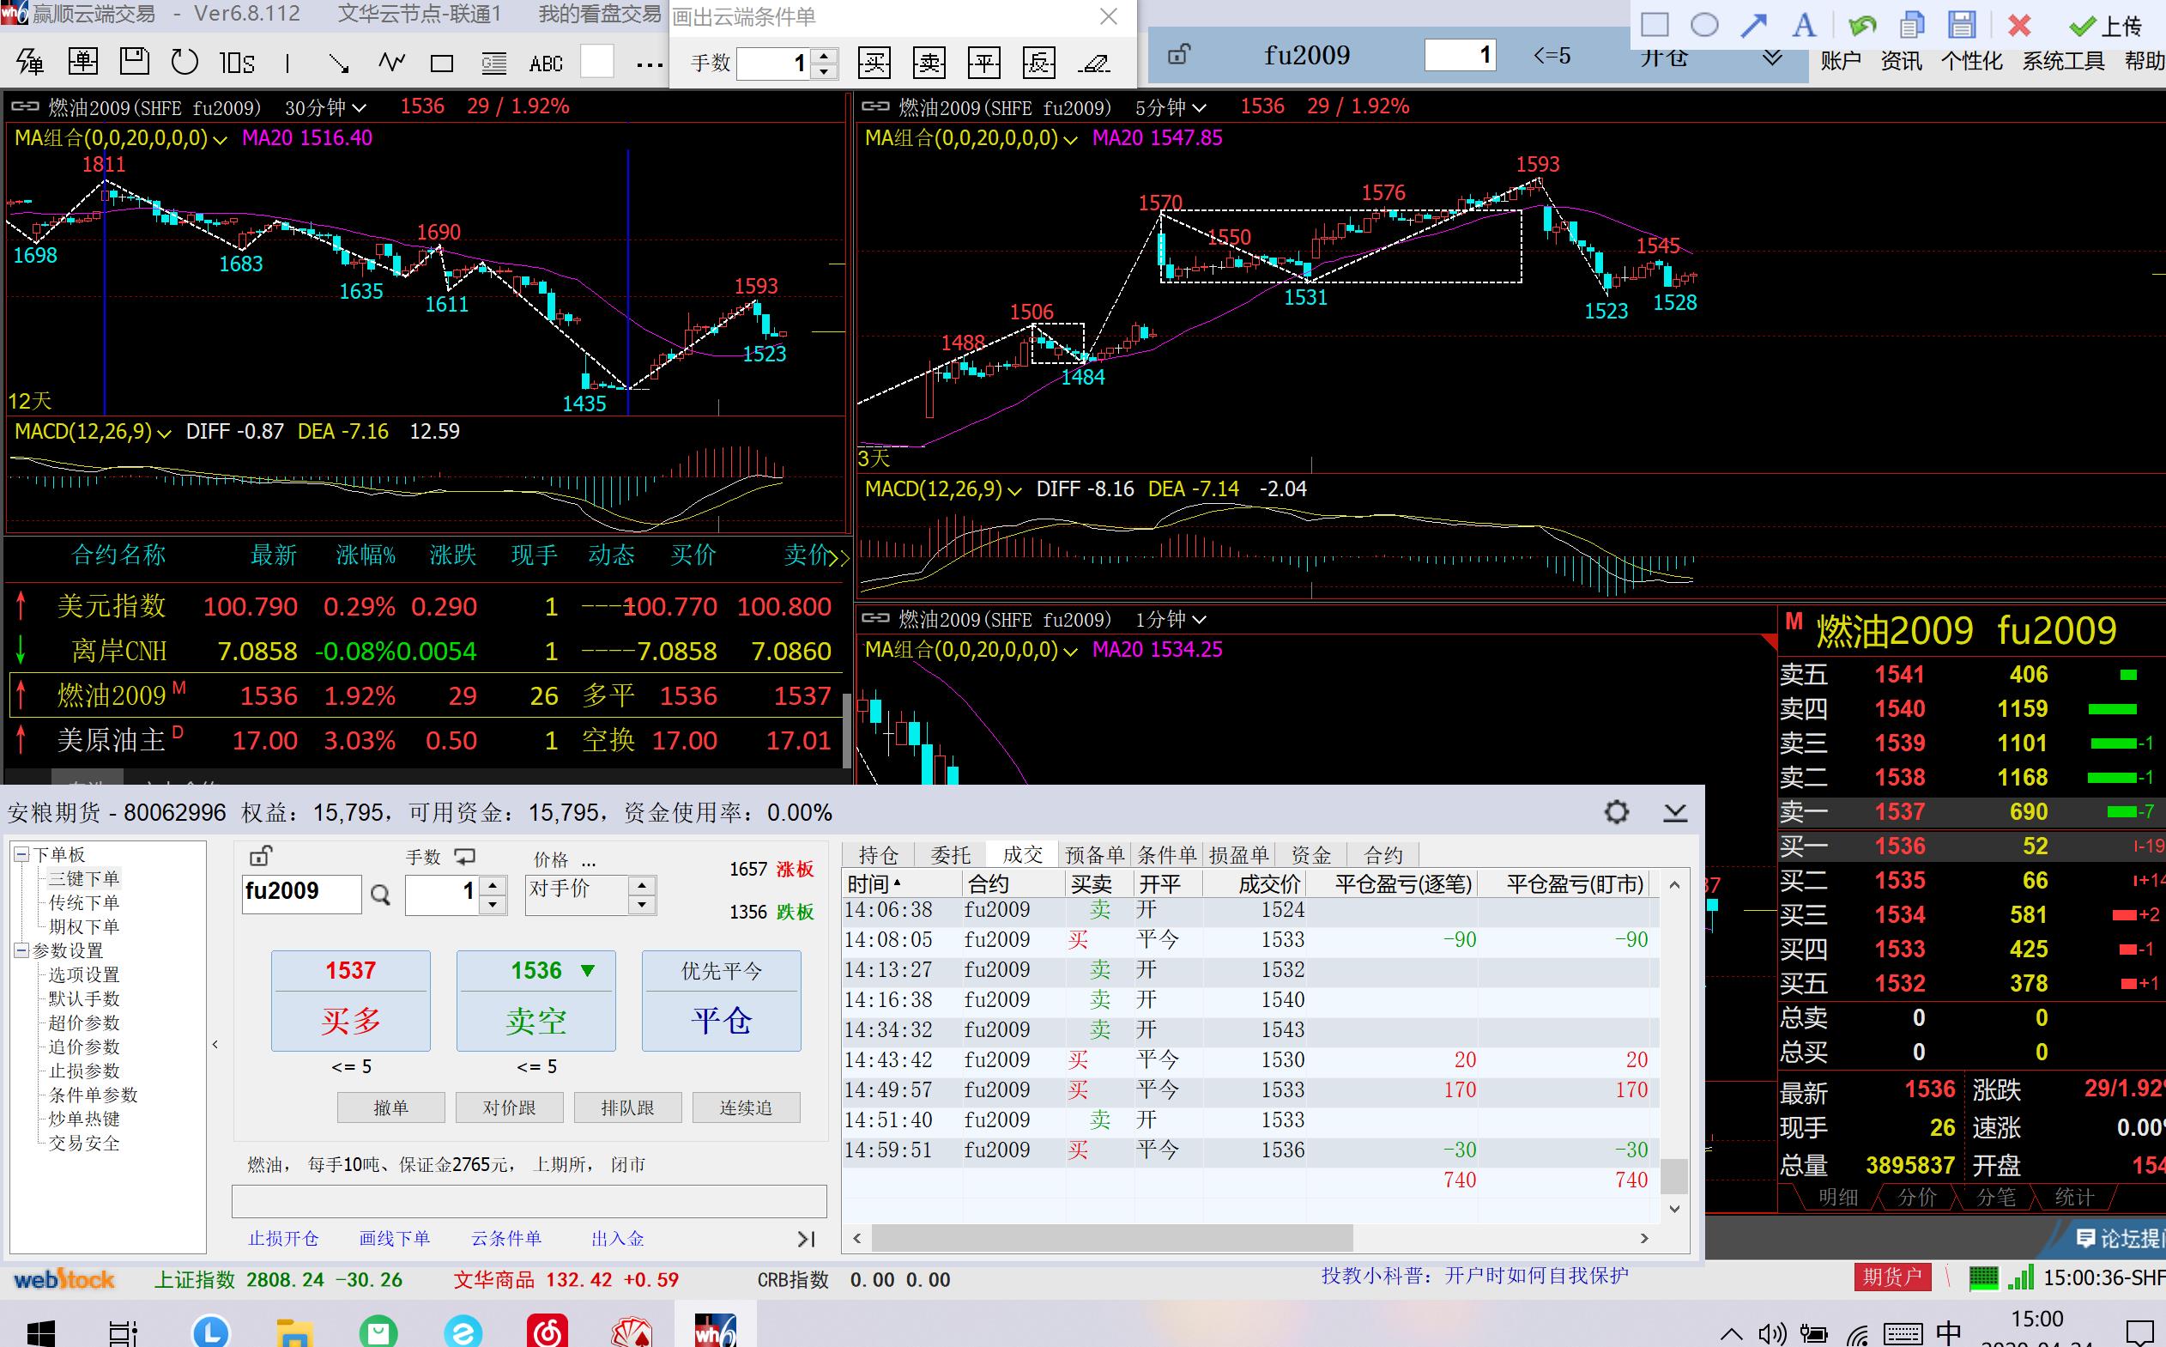Select the blue arrow annotation tool

pyautogui.click(x=1754, y=24)
